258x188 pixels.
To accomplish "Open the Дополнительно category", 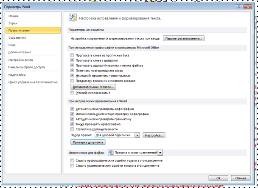I will coord(20,52).
